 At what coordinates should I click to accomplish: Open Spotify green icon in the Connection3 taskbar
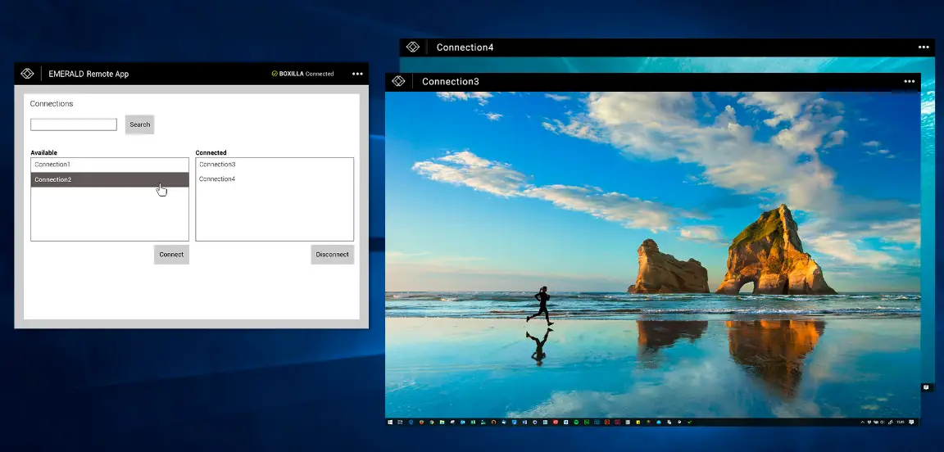click(576, 422)
